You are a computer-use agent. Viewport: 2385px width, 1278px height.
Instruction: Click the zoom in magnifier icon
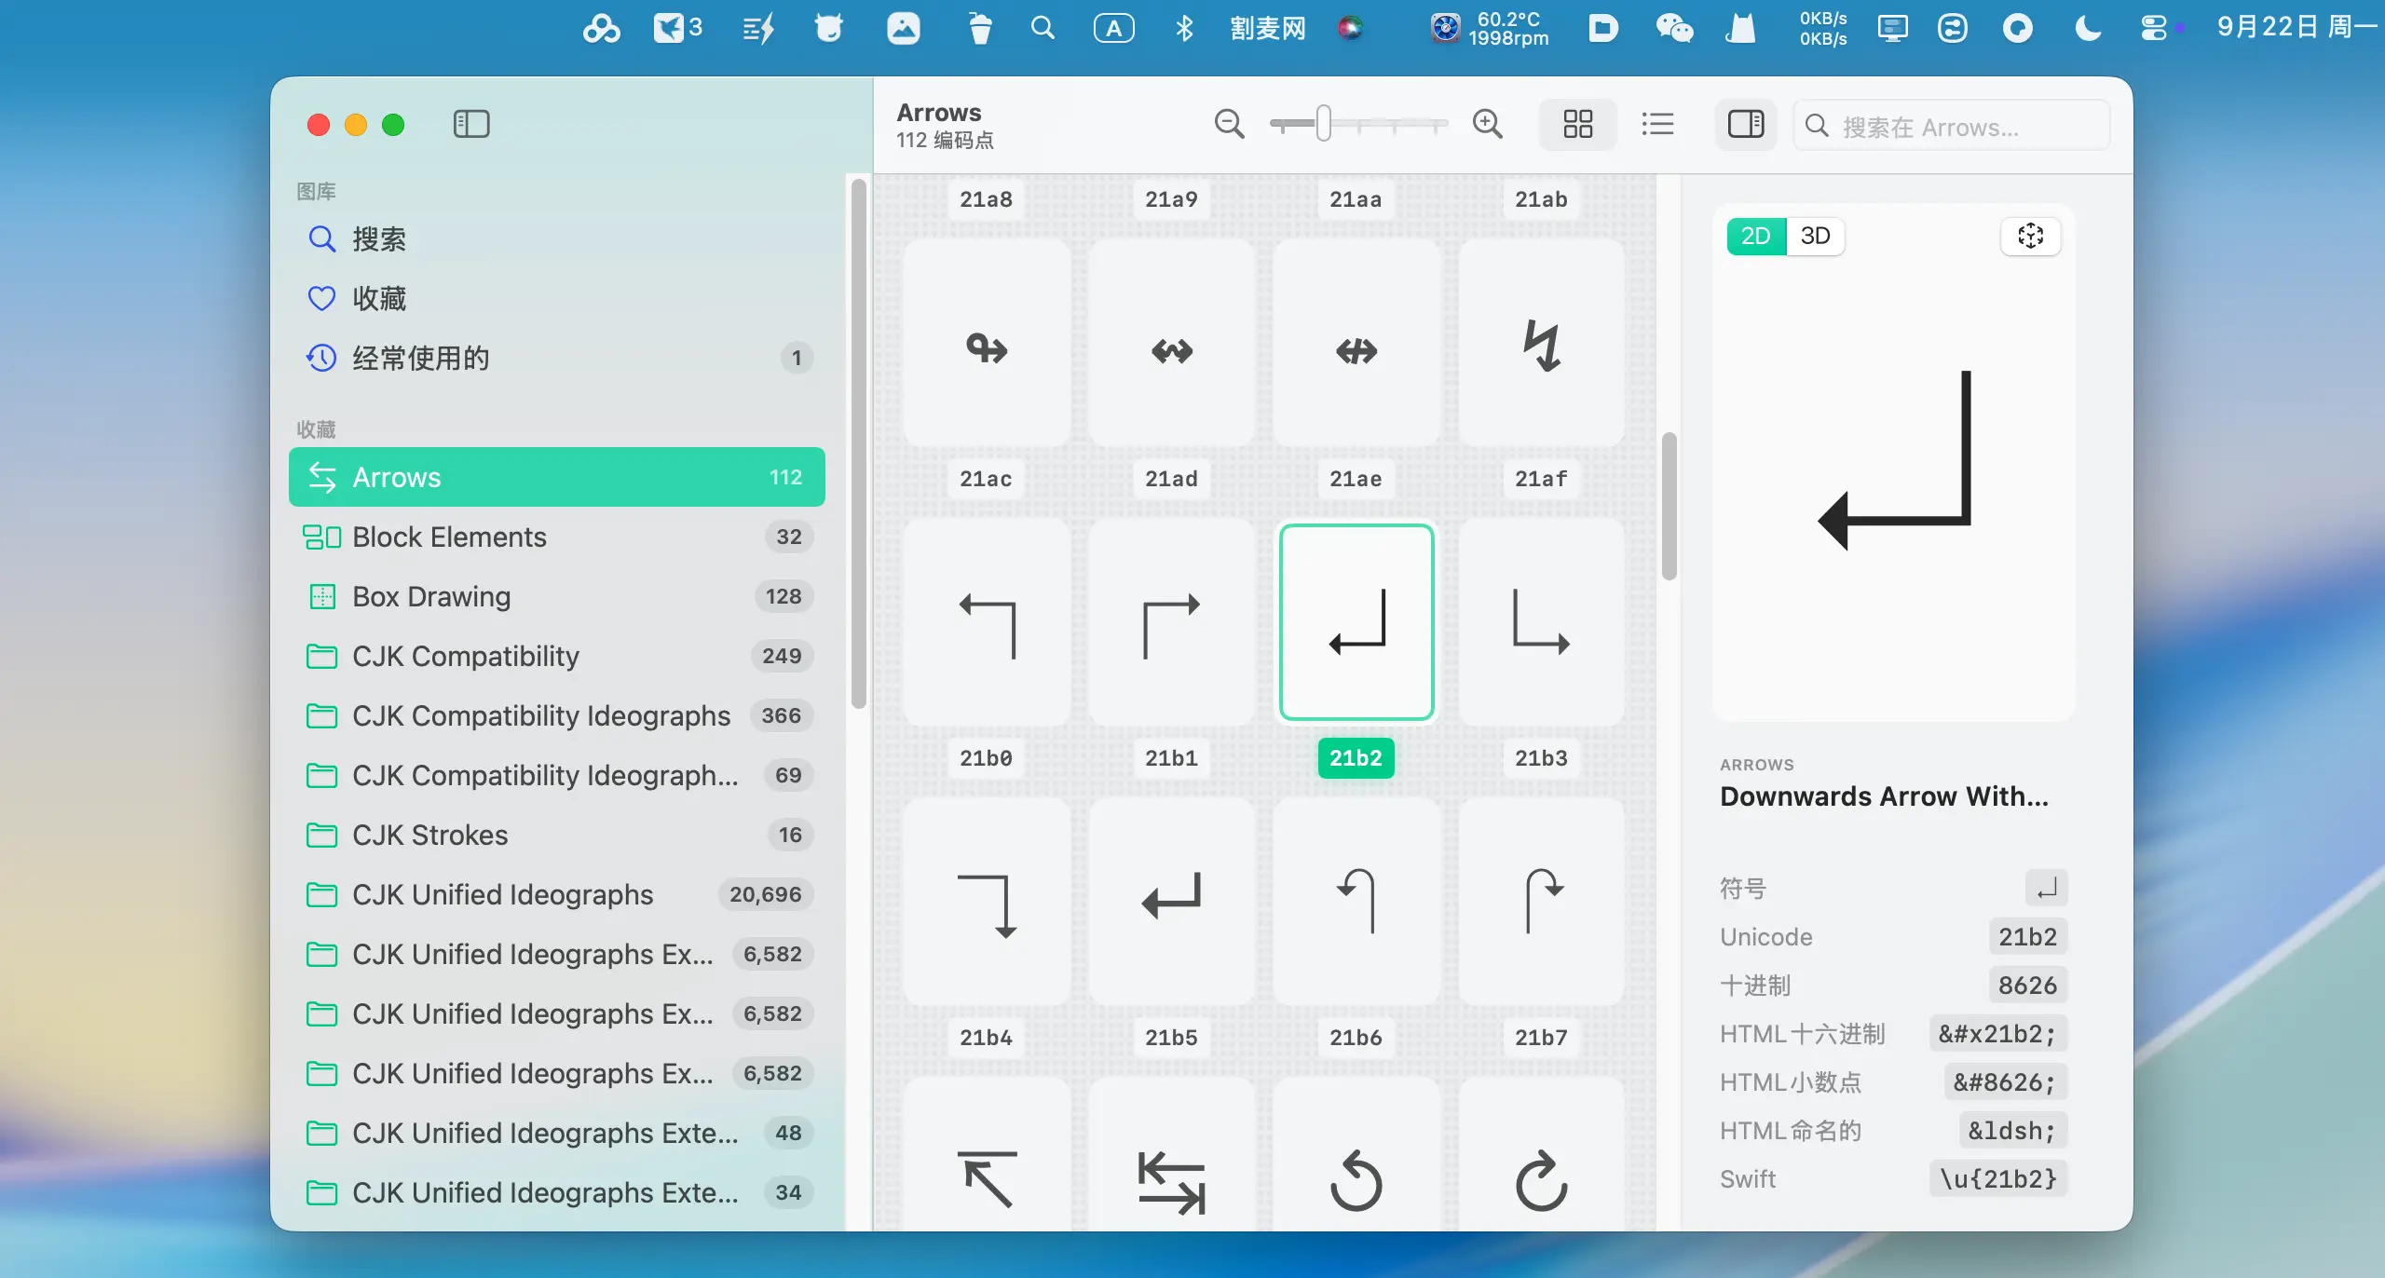1487,124
